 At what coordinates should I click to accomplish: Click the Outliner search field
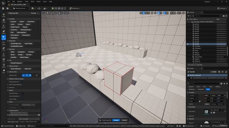click(207, 16)
